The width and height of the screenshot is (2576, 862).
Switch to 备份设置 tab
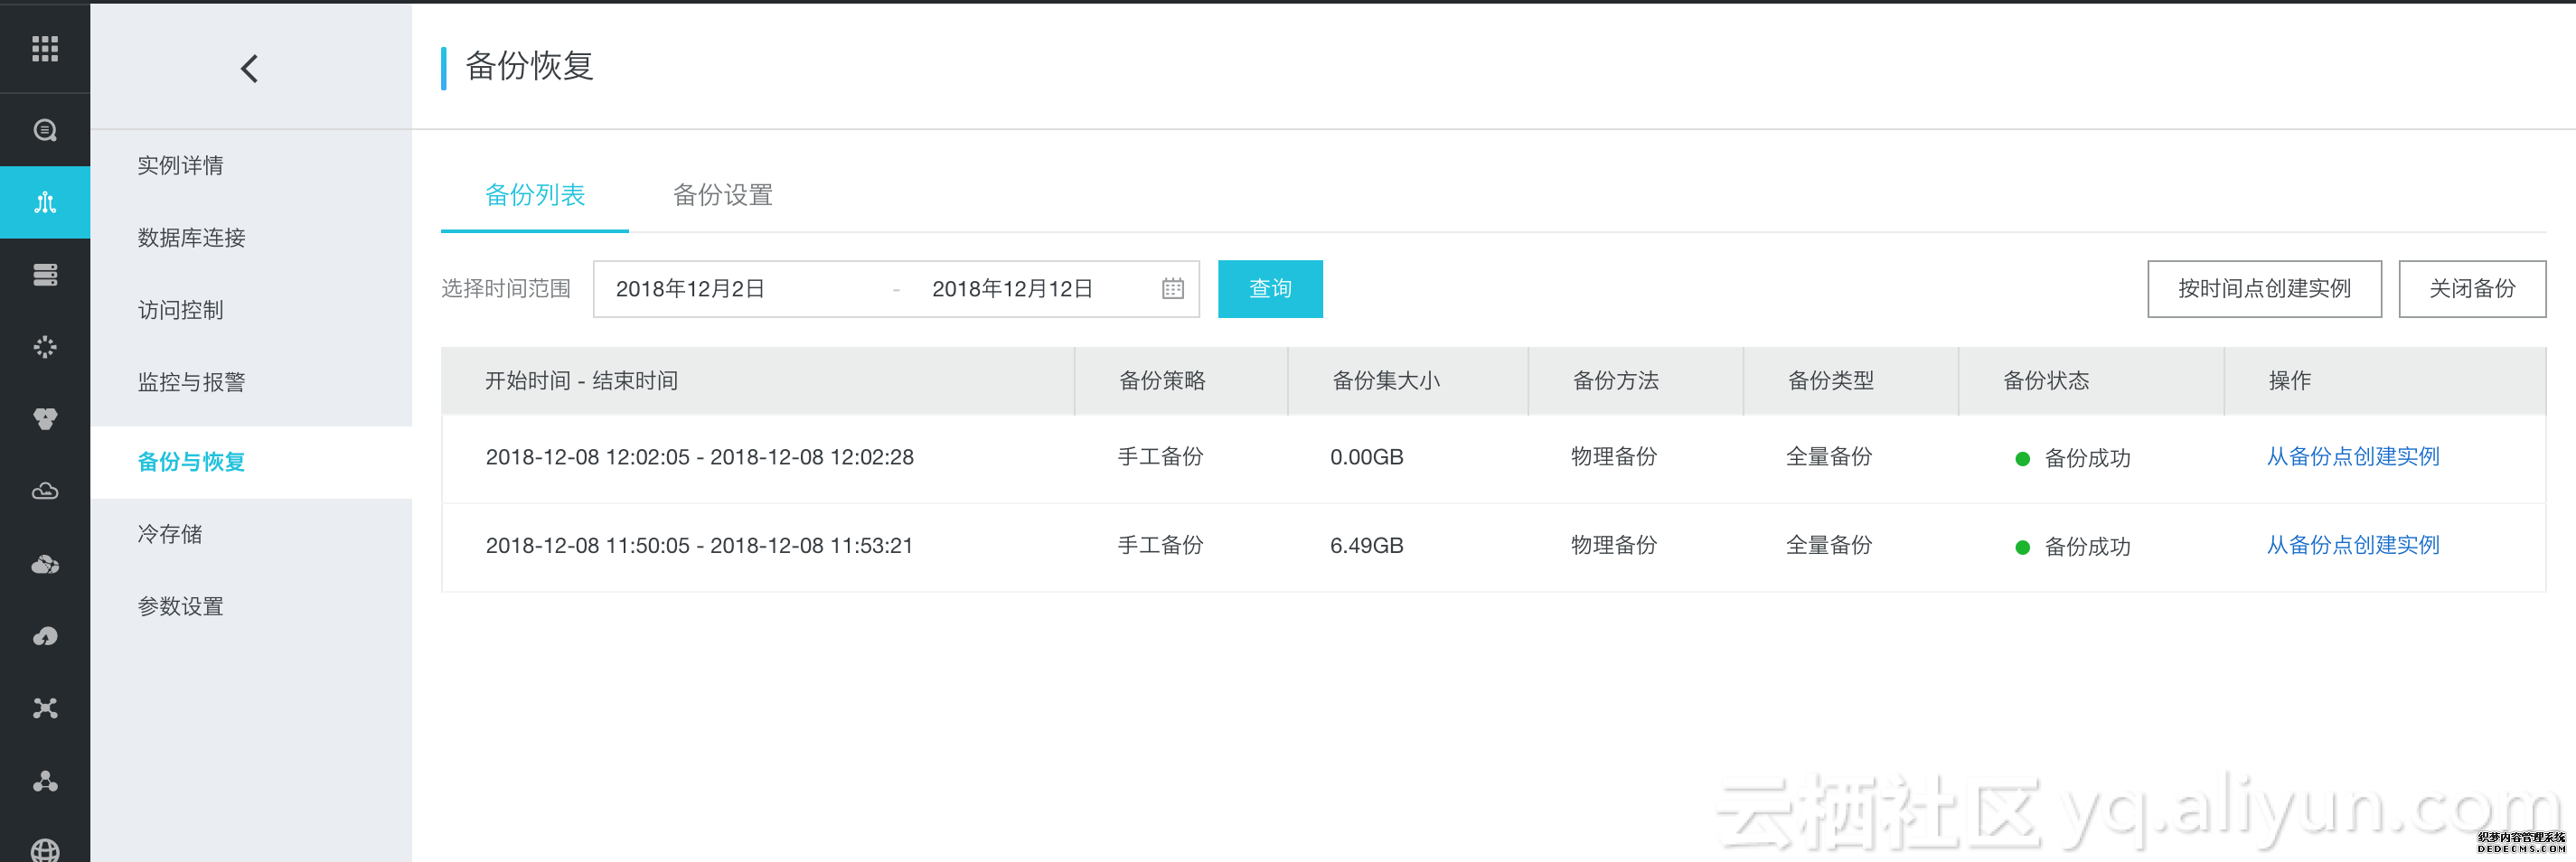722,195
